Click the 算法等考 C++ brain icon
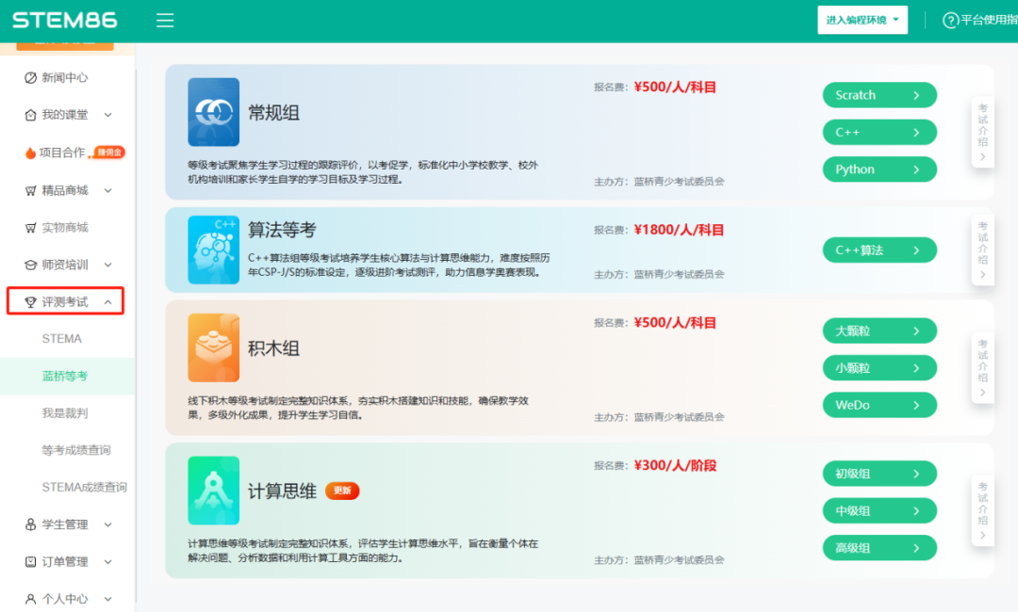The height and width of the screenshot is (612, 1018). pos(214,250)
